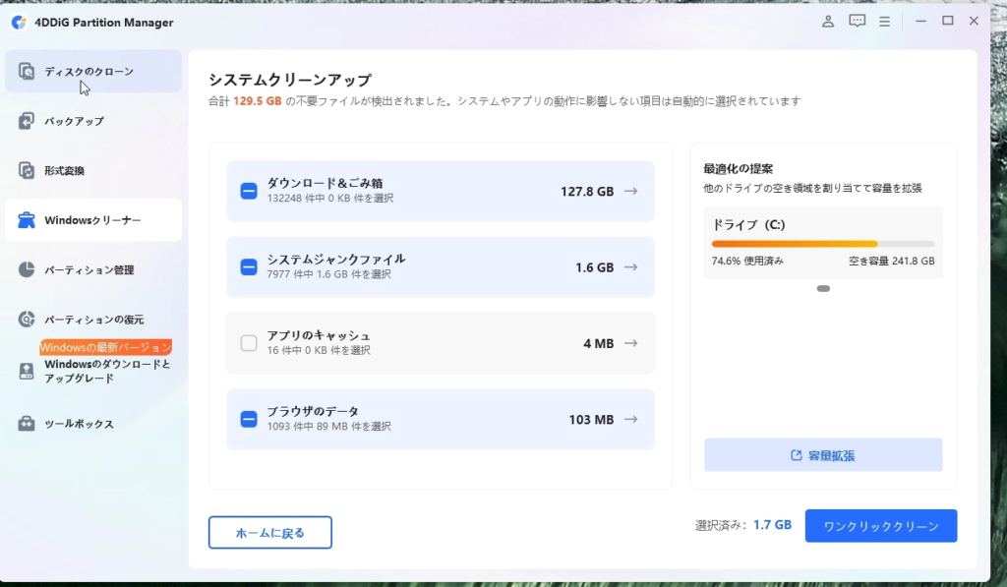Image resolution: width=1007 pixels, height=587 pixels.
Task: Open the user account icon in title bar
Action: click(828, 21)
